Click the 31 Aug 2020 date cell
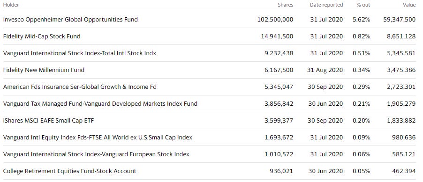The height and width of the screenshot is (182, 423). [x=325, y=70]
